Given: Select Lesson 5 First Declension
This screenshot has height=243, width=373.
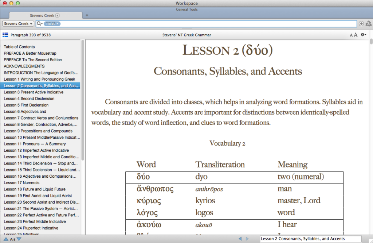Looking at the screenshot, I should [x=40, y=105].
